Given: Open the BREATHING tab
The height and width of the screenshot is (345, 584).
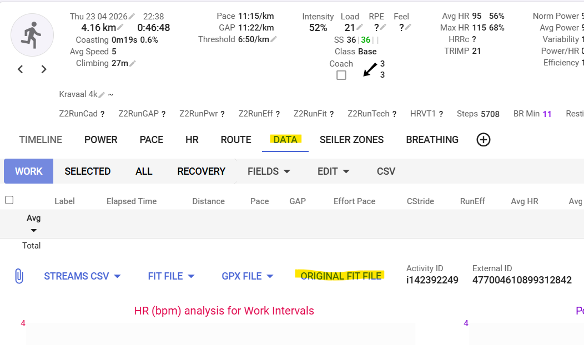Looking at the screenshot, I should 432,140.
